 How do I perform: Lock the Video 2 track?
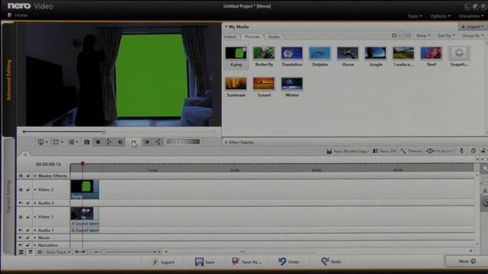(x=28, y=190)
